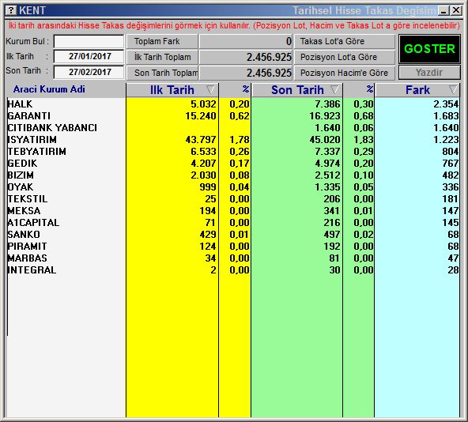Select the MARBAS row
Screen dimensions: 468x422
click(x=233, y=258)
